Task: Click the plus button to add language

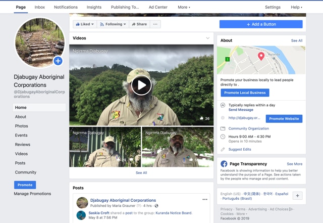Action: pyautogui.click(x=297, y=196)
